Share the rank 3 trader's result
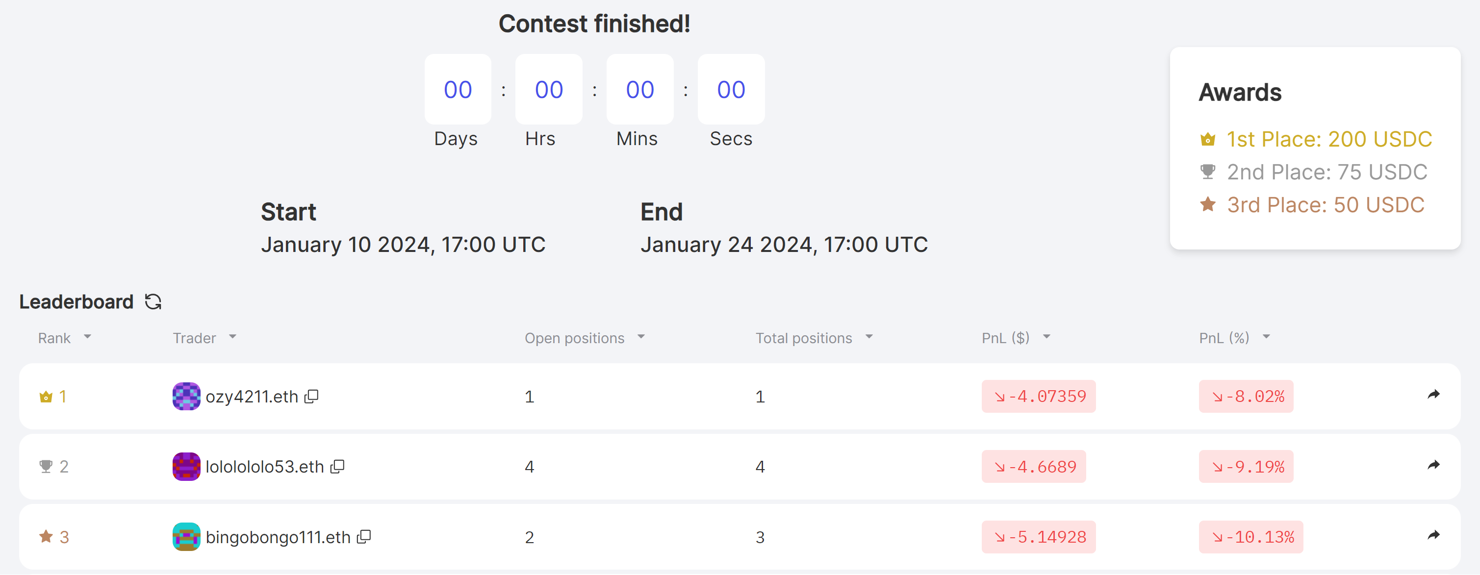Screen dimensions: 1480x575 (x=1433, y=535)
